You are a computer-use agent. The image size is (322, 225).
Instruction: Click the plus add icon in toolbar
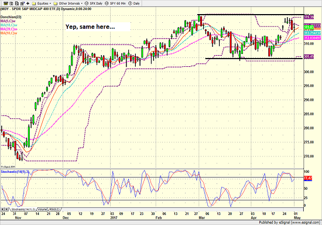pos(28,4)
